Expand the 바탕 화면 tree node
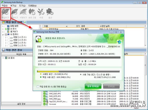This screenshot has width=148, height=110. click(3, 26)
